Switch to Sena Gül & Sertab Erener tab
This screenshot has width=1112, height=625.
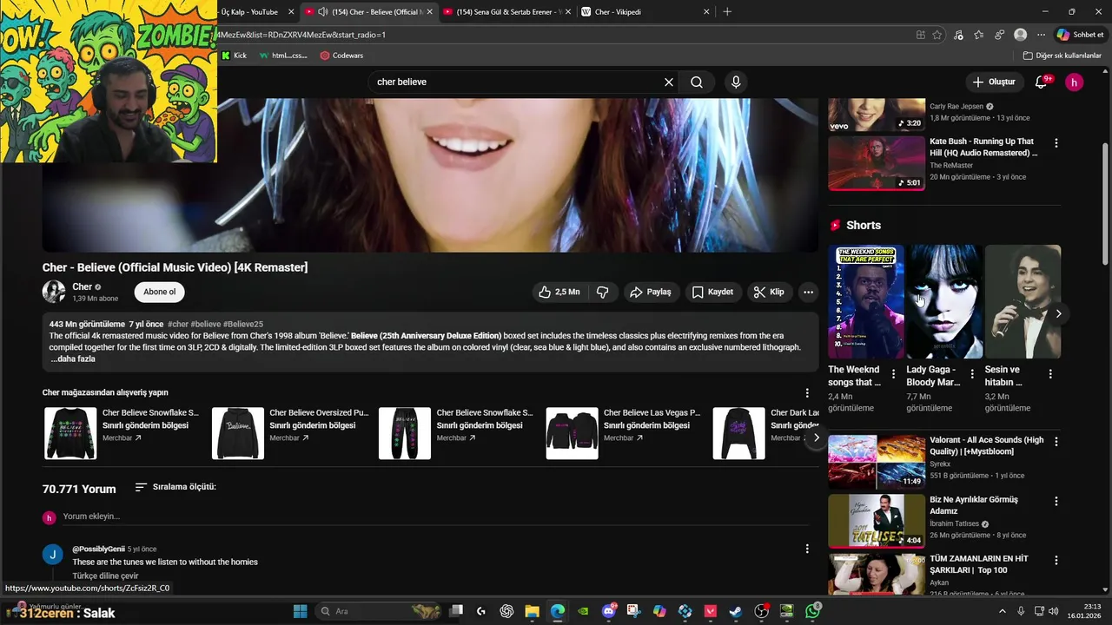[x=506, y=12]
